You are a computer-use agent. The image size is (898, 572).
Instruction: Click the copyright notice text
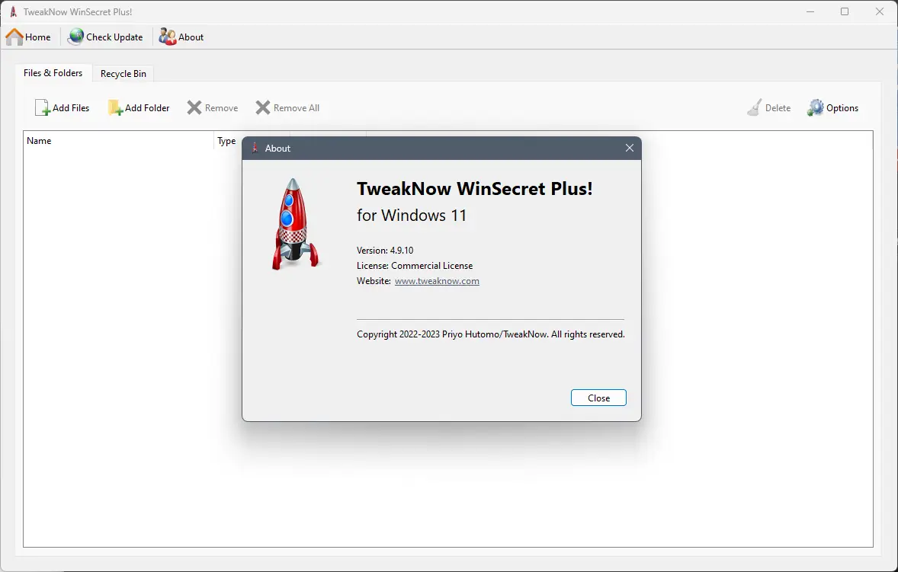click(491, 334)
